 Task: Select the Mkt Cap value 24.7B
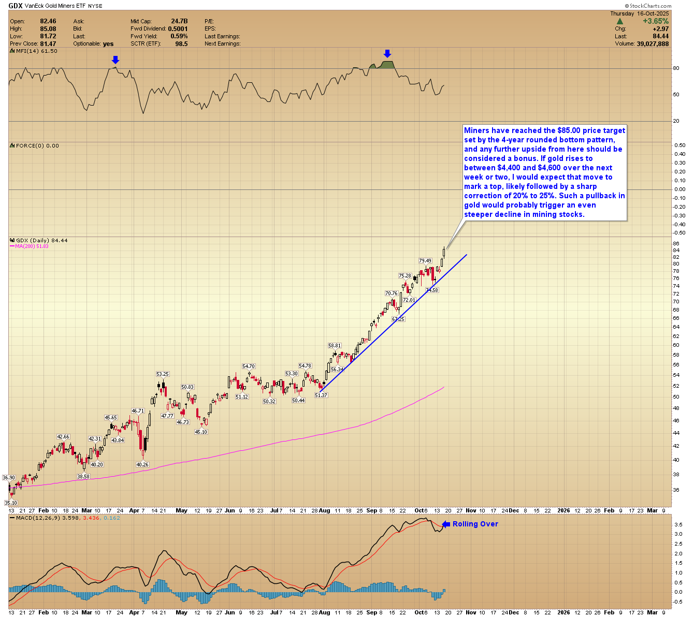pyautogui.click(x=179, y=21)
